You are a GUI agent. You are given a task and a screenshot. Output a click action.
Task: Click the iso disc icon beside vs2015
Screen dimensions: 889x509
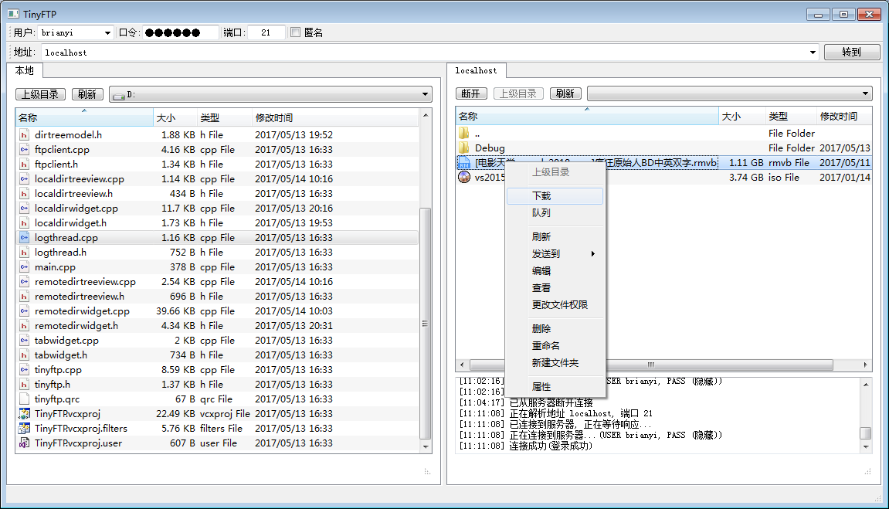464,177
